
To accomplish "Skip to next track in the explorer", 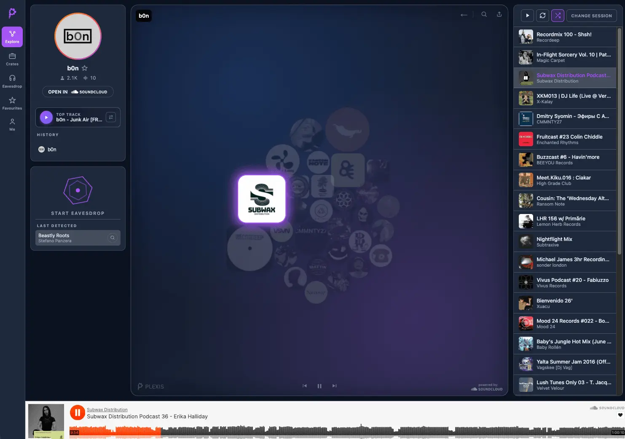I will coord(334,386).
